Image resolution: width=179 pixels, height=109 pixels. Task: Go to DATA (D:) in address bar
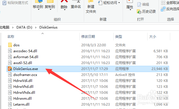point(24,27)
